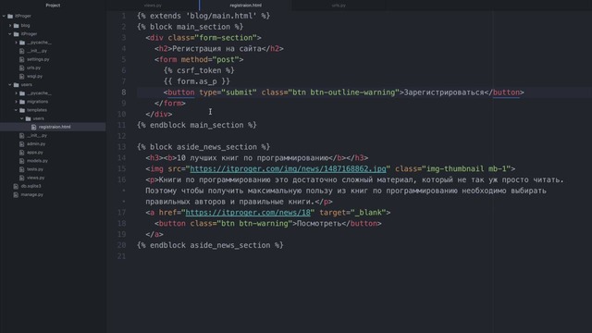This screenshot has width=592, height=333.
Task: Click the admin.py file icon
Action: coord(22,144)
